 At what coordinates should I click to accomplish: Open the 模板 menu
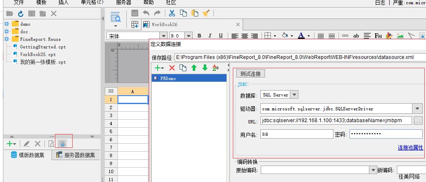click(41, 3)
